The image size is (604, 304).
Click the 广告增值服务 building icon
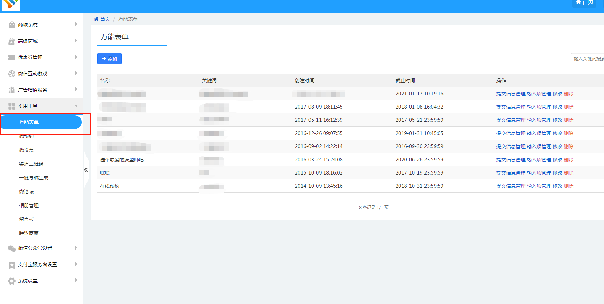point(12,90)
